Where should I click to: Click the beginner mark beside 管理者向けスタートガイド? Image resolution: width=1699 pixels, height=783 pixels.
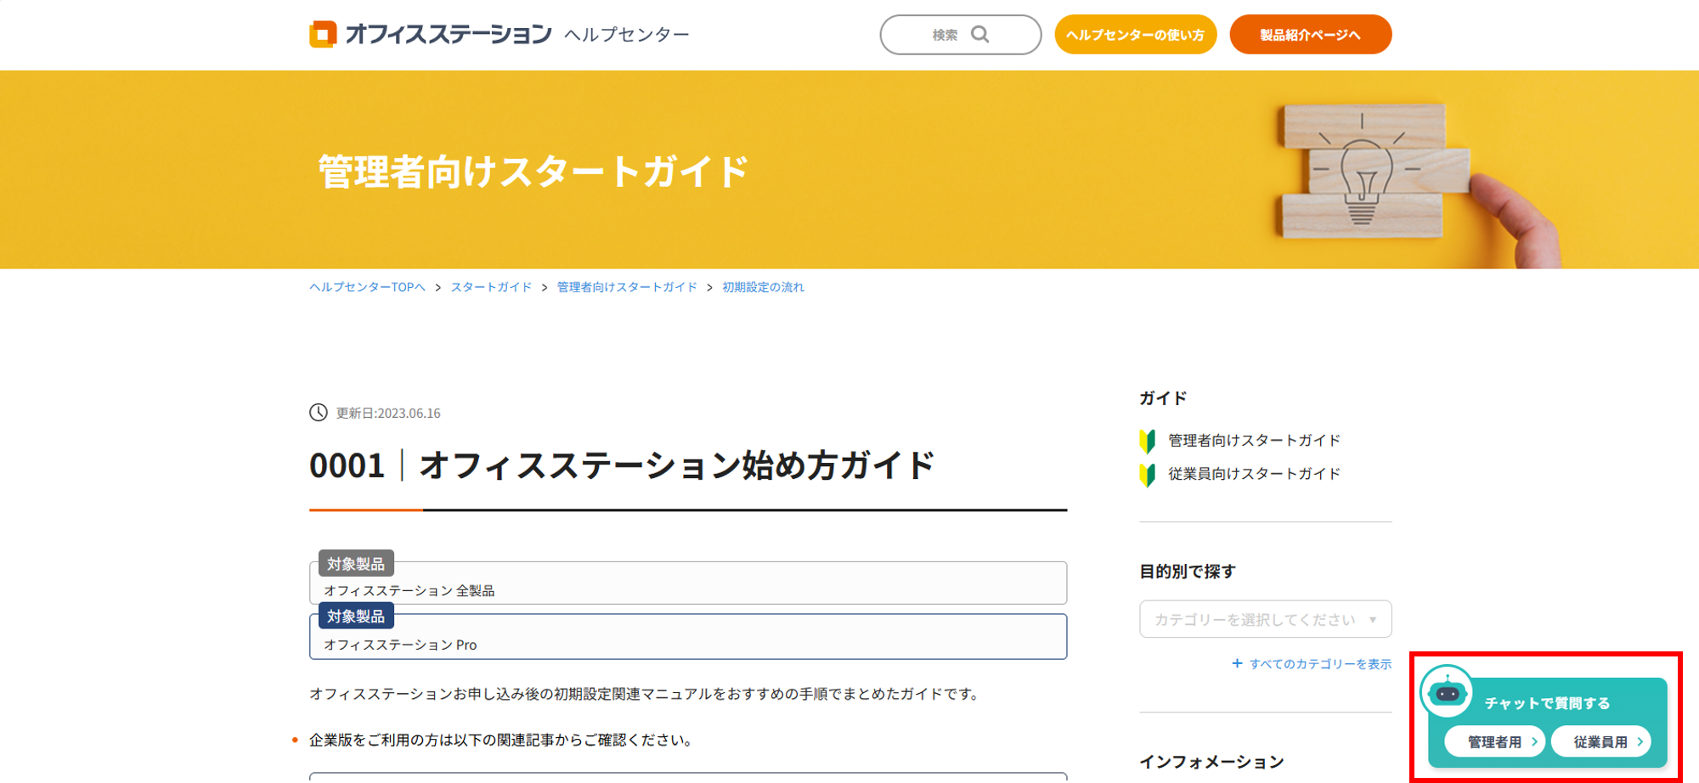[1148, 441]
